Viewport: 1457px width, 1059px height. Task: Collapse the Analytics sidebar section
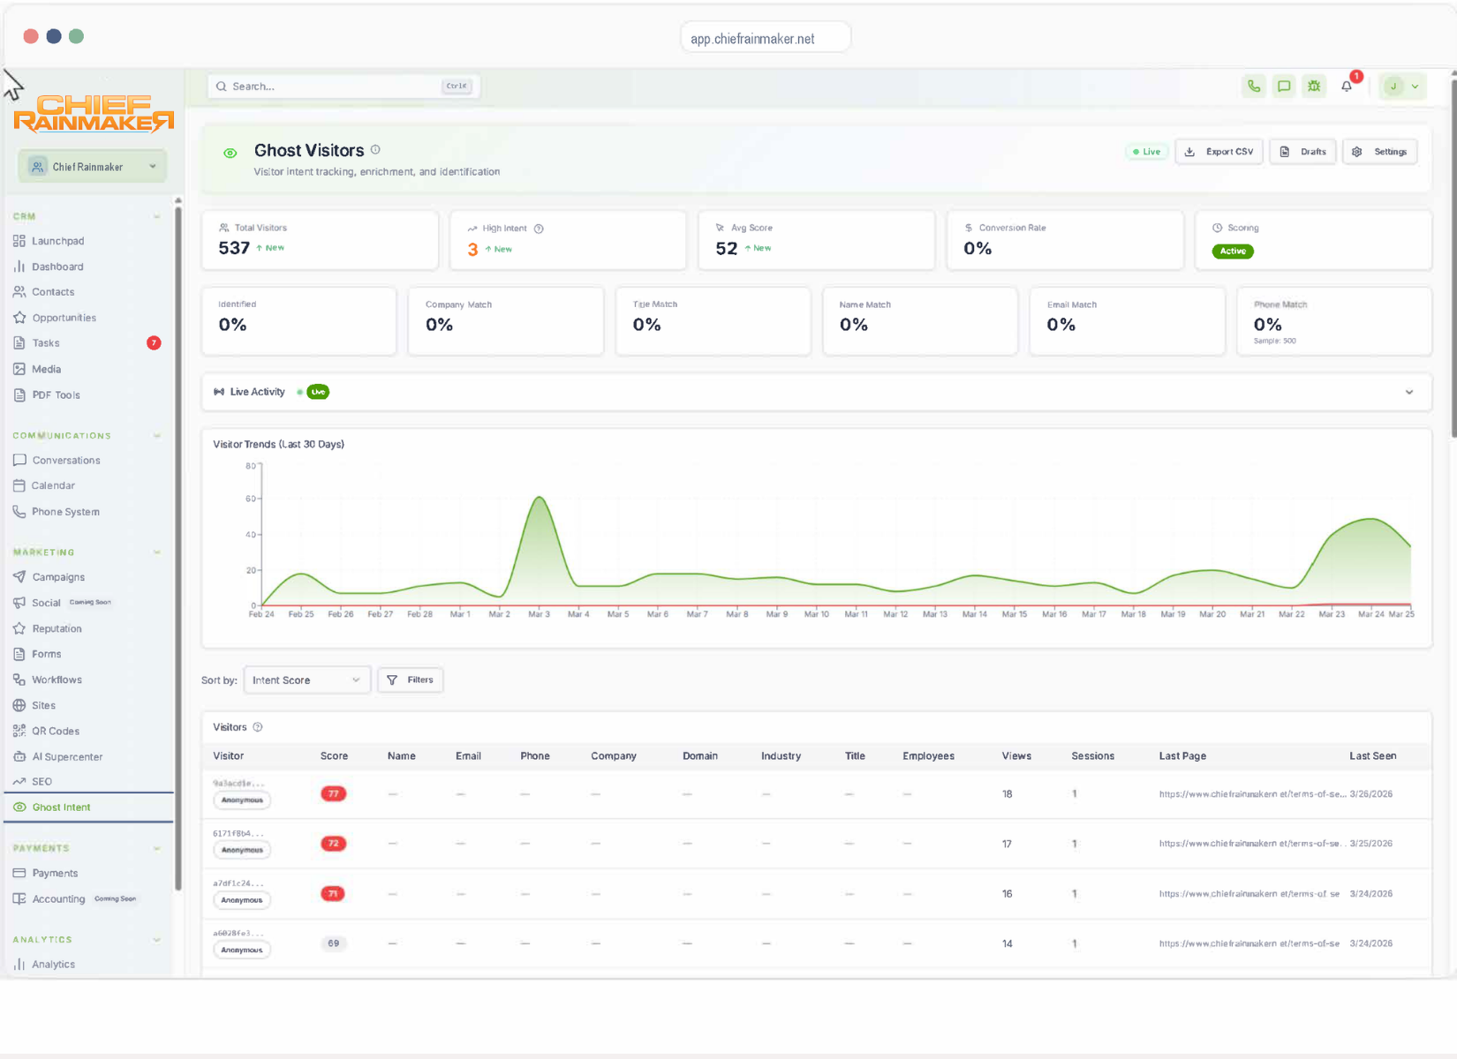tap(156, 940)
